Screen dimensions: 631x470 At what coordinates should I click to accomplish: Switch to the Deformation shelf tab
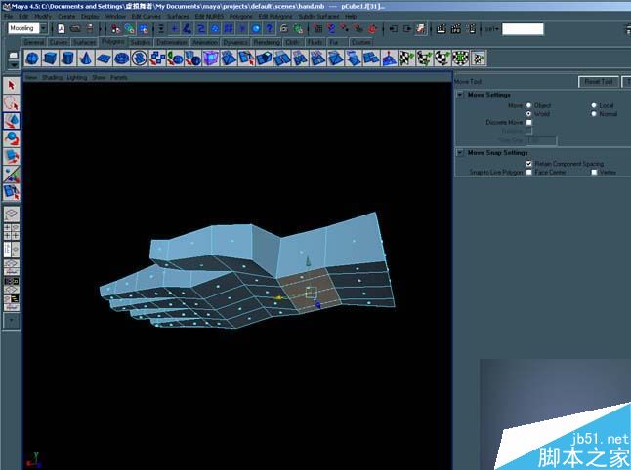pyautogui.click(x=172, y=42)
